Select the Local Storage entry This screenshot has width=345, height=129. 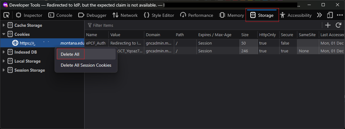point(27,61)
